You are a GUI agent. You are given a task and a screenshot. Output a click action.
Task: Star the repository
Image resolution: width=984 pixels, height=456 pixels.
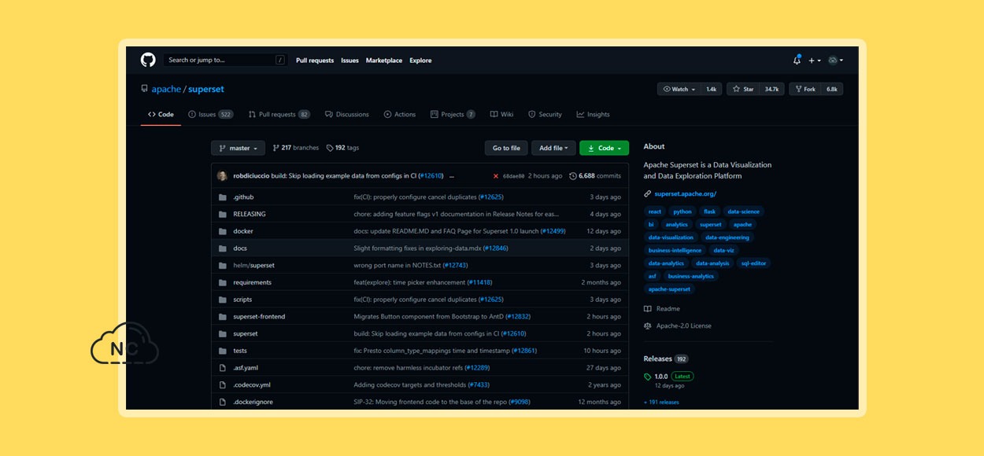(744, 90)
